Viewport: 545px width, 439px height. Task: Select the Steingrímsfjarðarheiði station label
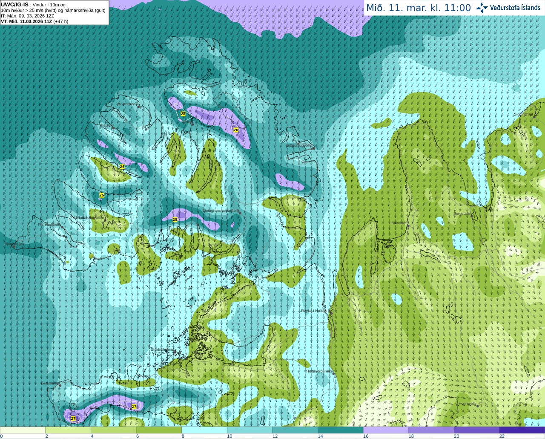click(221, 211)
